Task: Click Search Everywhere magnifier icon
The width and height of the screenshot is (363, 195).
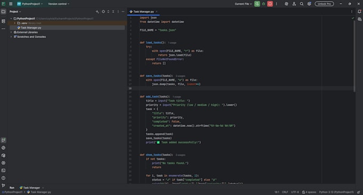Action: [x=302, y=4]
